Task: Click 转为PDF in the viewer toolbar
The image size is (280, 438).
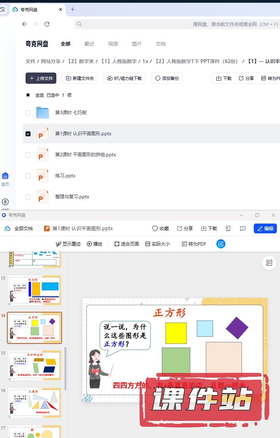Action: [x=194, y=244]
